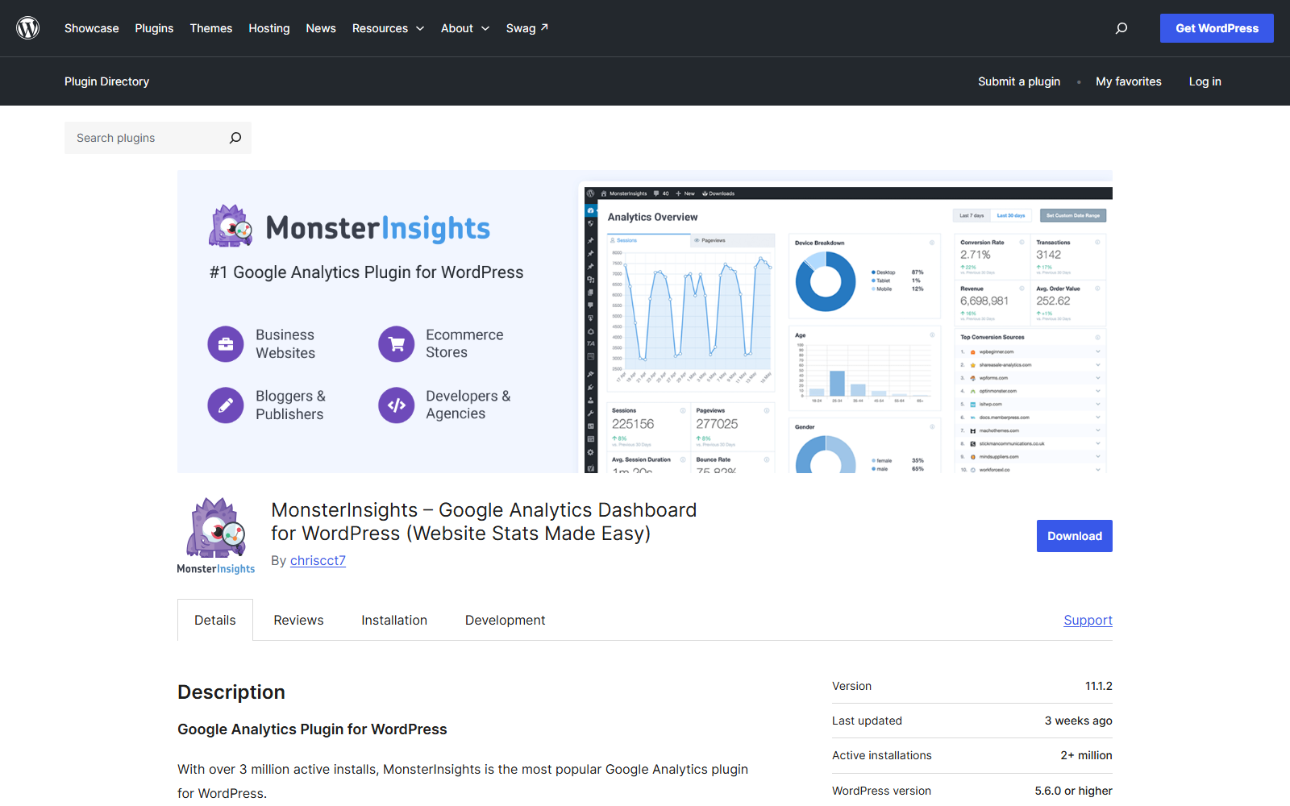1290x806 pixels.
Task: Switch to the Development tab
Action: click(x=506, y=620)
